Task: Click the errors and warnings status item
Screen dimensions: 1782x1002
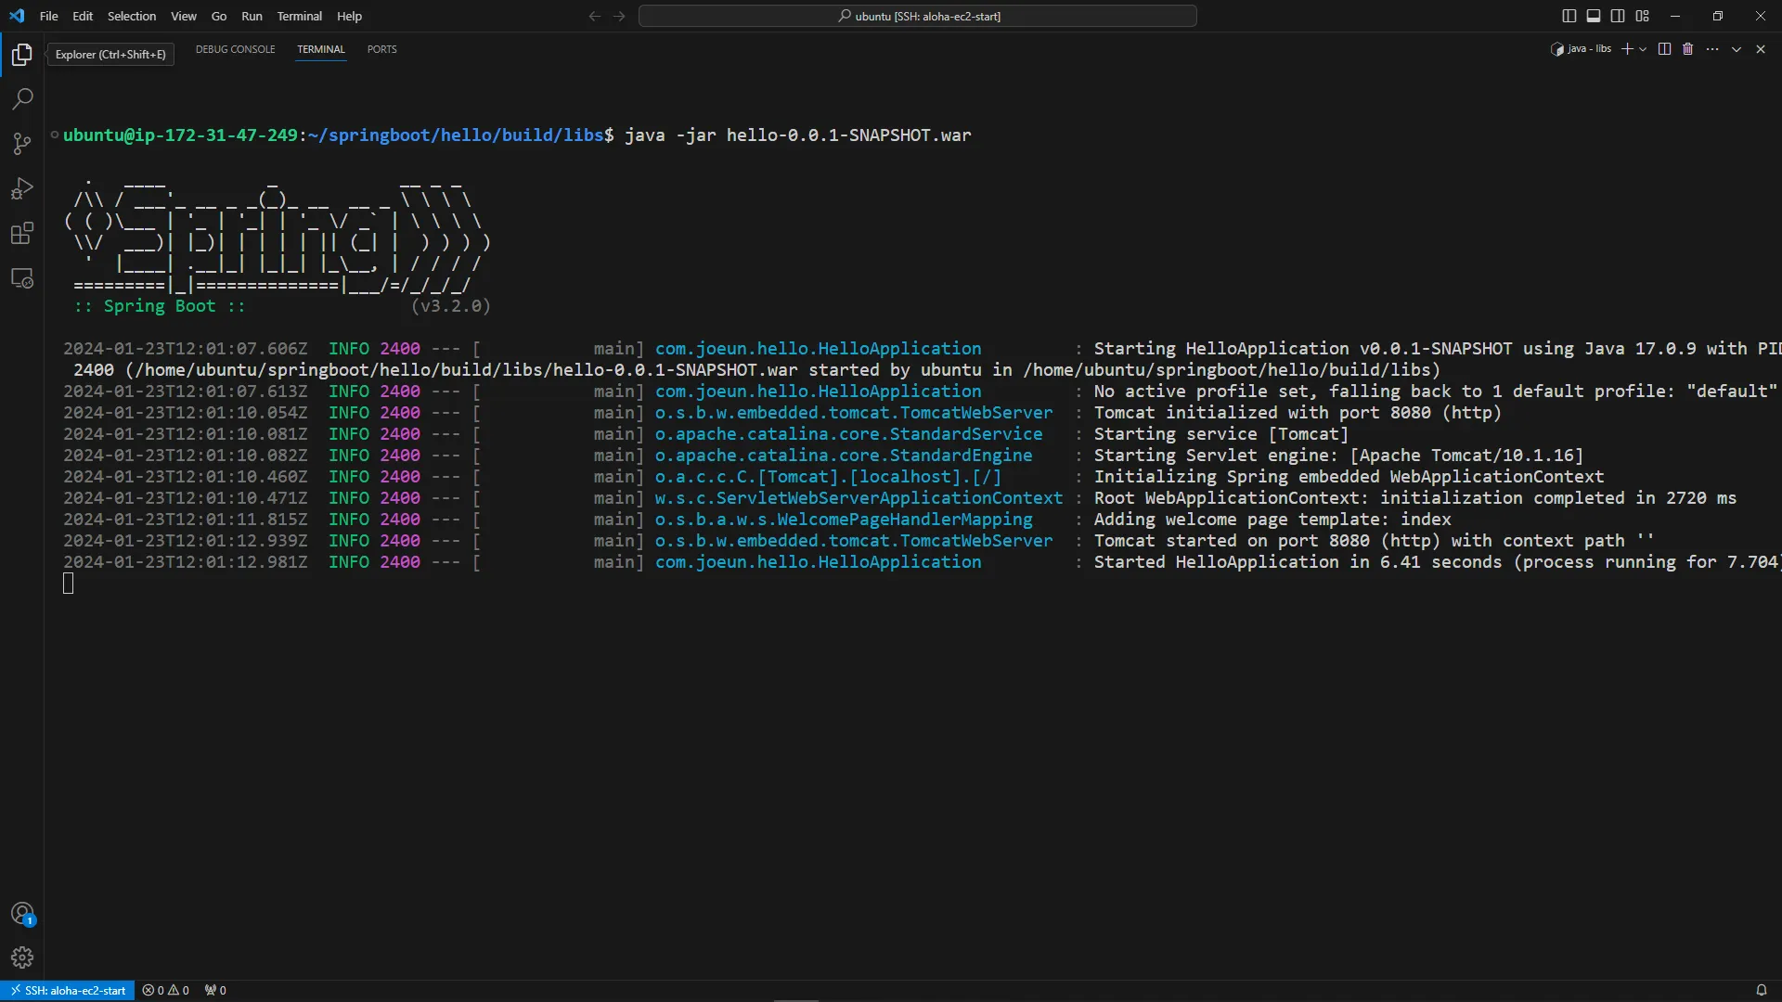Action: (x=166, y=990)
